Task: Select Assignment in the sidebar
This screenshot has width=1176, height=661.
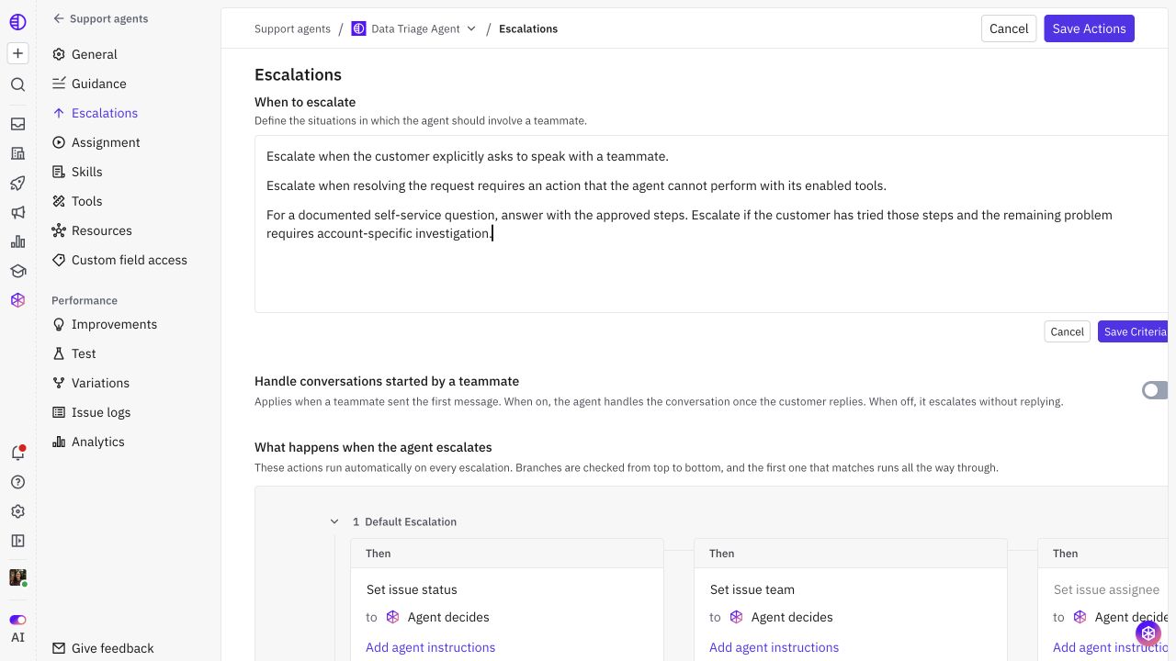Action: (x=129, y=142)
